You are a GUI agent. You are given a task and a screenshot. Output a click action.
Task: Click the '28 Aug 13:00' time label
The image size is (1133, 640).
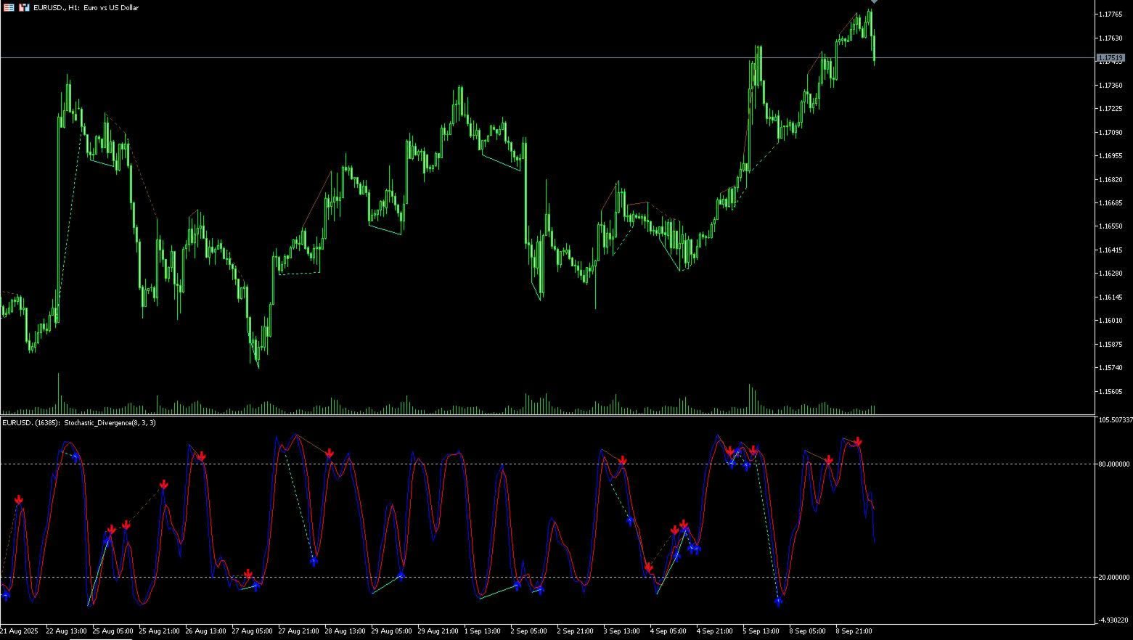(x=345, y=631)
